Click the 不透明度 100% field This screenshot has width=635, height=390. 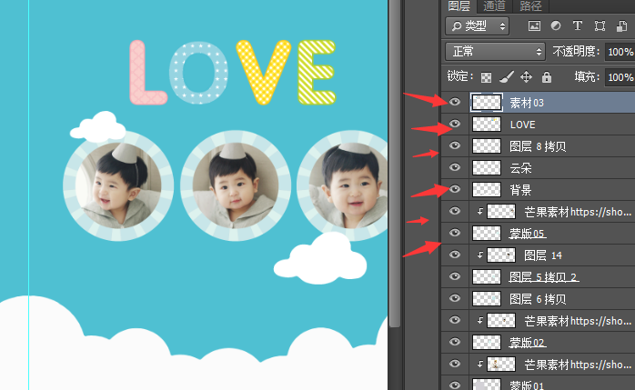pos(620,52)
